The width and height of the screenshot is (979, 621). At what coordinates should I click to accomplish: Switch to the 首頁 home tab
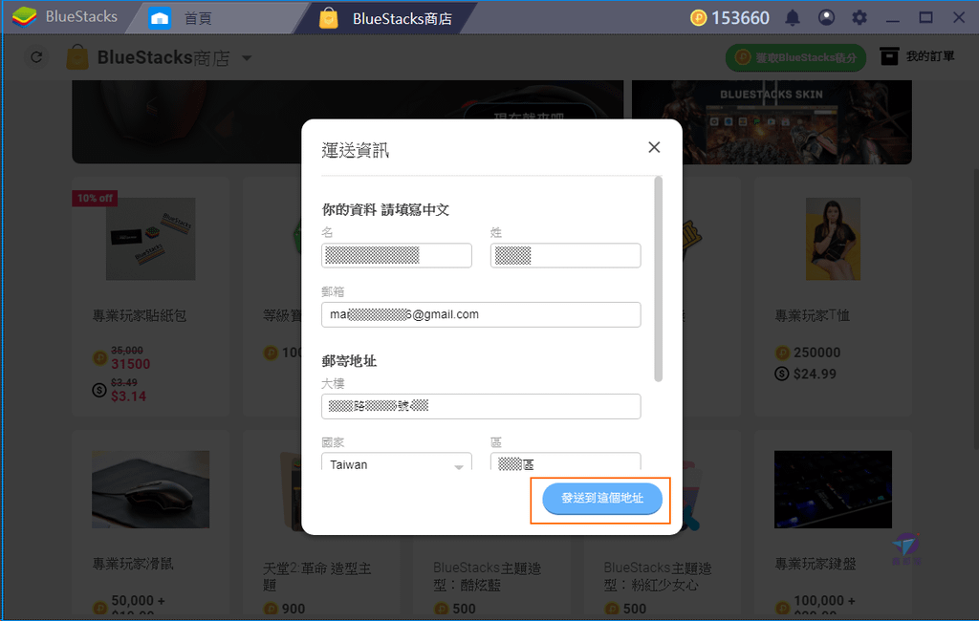point(198,18)
